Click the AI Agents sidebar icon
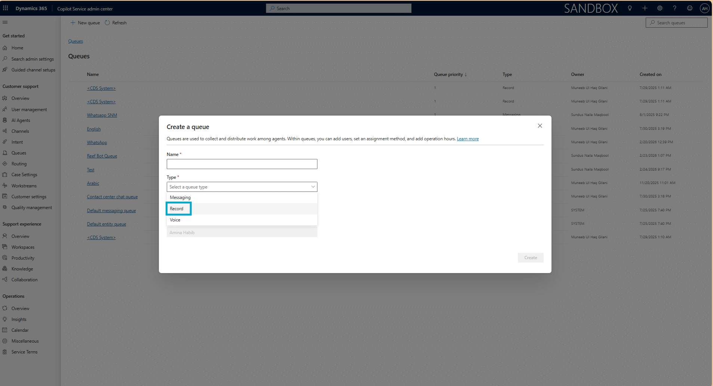Image resolution: width=713 pixels, height=386 pixels. (5, 120)
